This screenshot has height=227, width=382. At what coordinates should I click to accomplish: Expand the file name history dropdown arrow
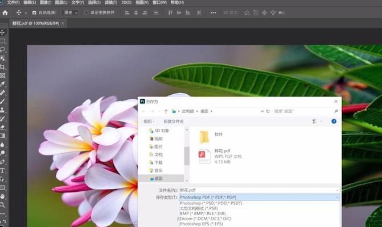click(337, 190)
